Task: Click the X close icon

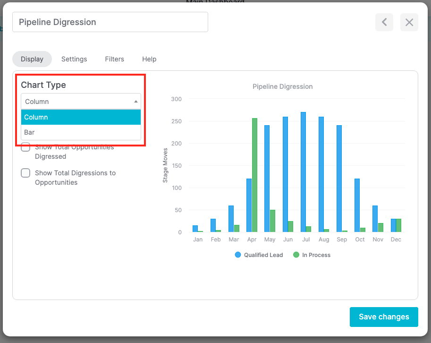Action: pyautogui.click(x=409, y=22)
